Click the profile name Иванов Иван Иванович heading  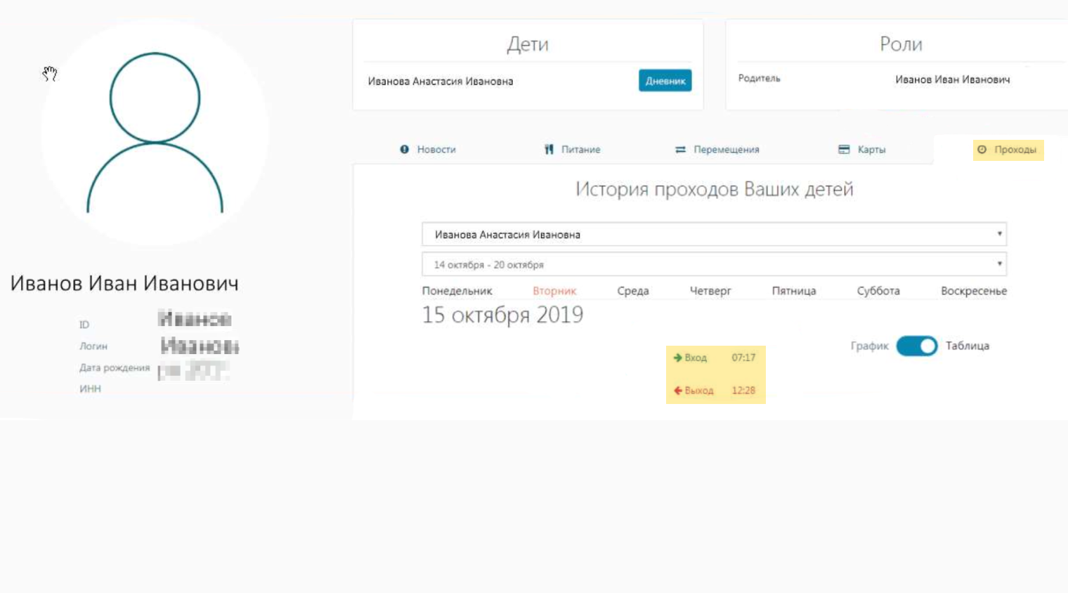pyautogui.click(x=124, y=283)
